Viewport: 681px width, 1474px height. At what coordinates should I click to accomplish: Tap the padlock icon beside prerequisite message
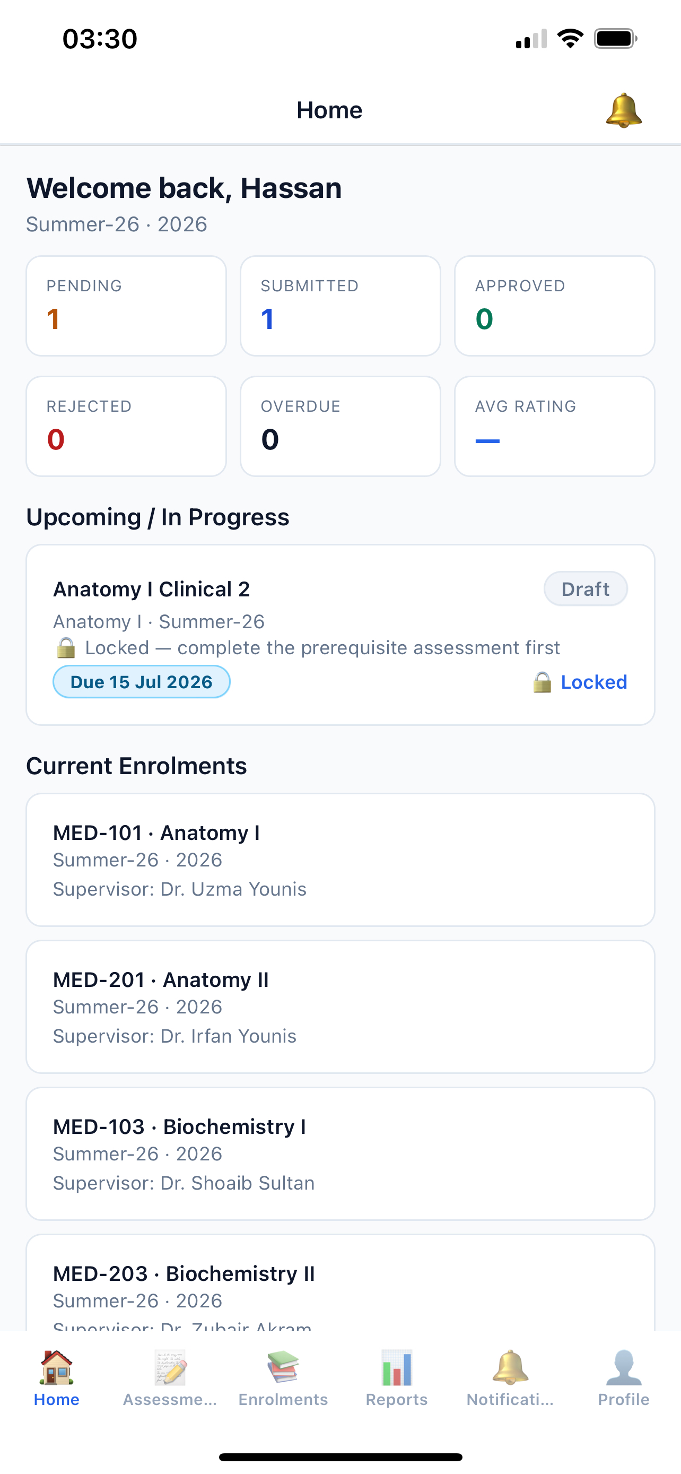point(66,648)
